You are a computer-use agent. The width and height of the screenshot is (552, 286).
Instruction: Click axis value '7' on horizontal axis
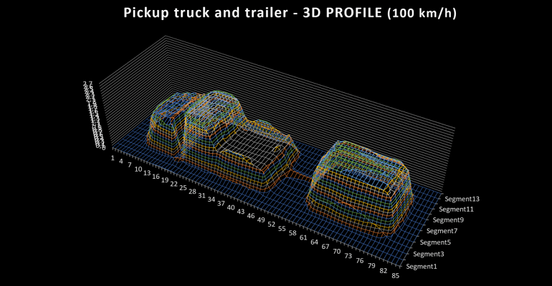click(x=130, y=165)
